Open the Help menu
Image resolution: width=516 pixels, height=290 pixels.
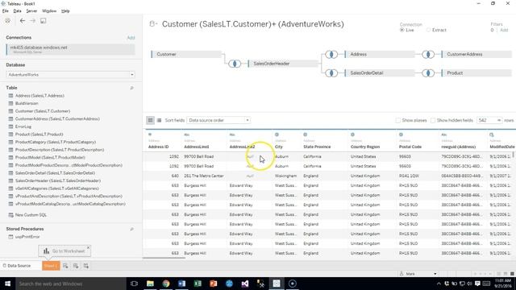[x=65, y=10]
